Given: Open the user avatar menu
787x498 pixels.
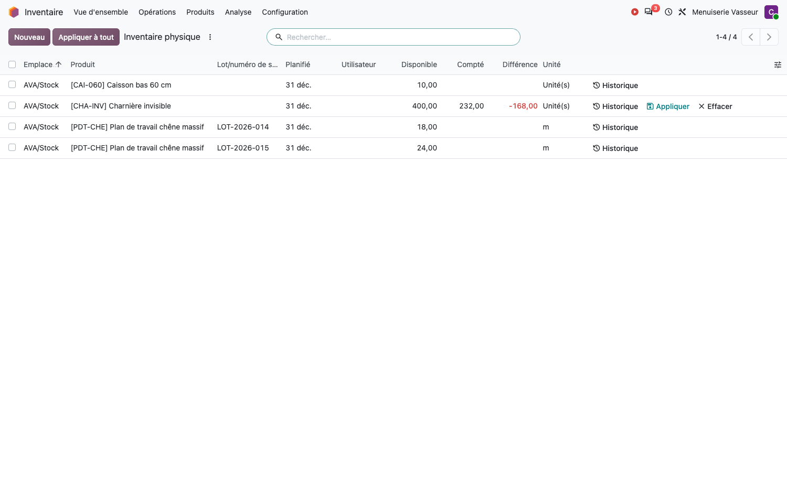Looking at the screenshot, I should tap(771, 12).
